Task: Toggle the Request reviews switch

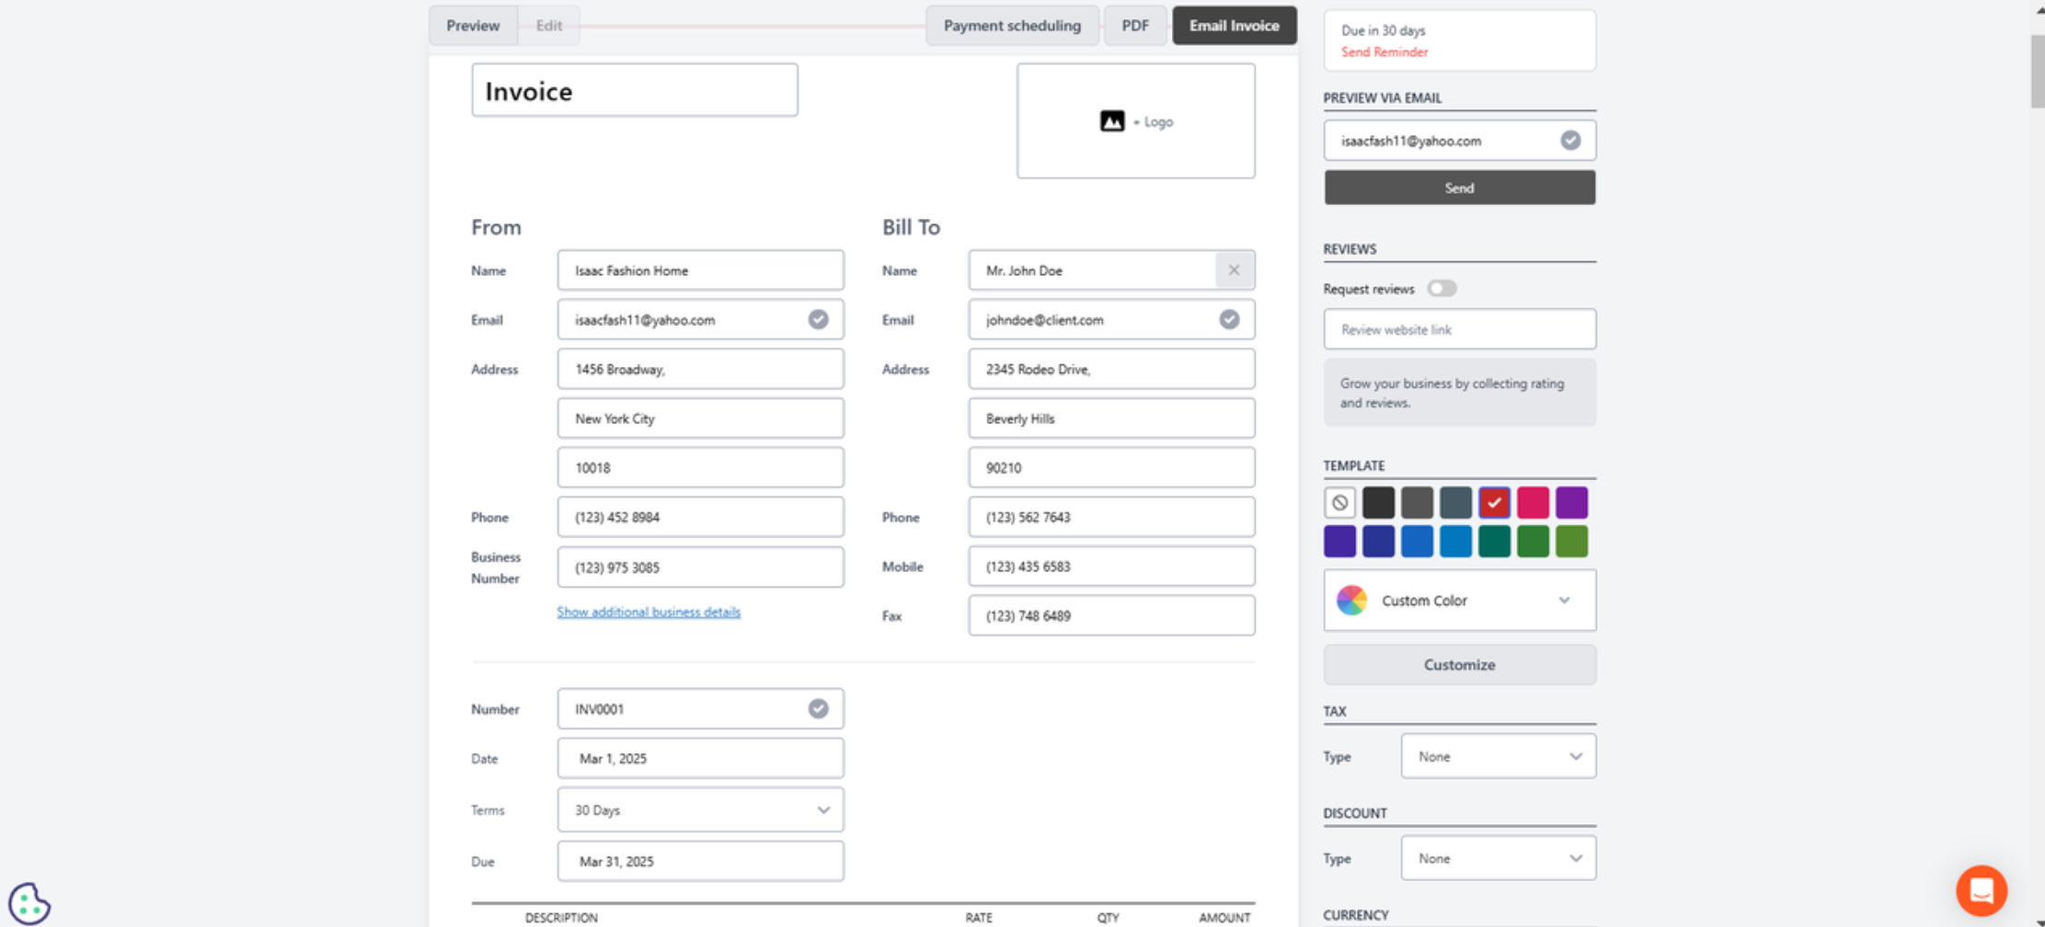Action: coord(1442,289)
